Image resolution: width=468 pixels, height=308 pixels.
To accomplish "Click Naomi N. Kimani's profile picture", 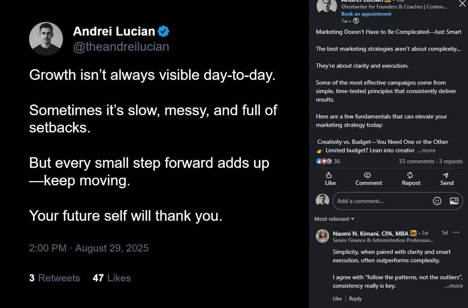I will coord(323,236).
